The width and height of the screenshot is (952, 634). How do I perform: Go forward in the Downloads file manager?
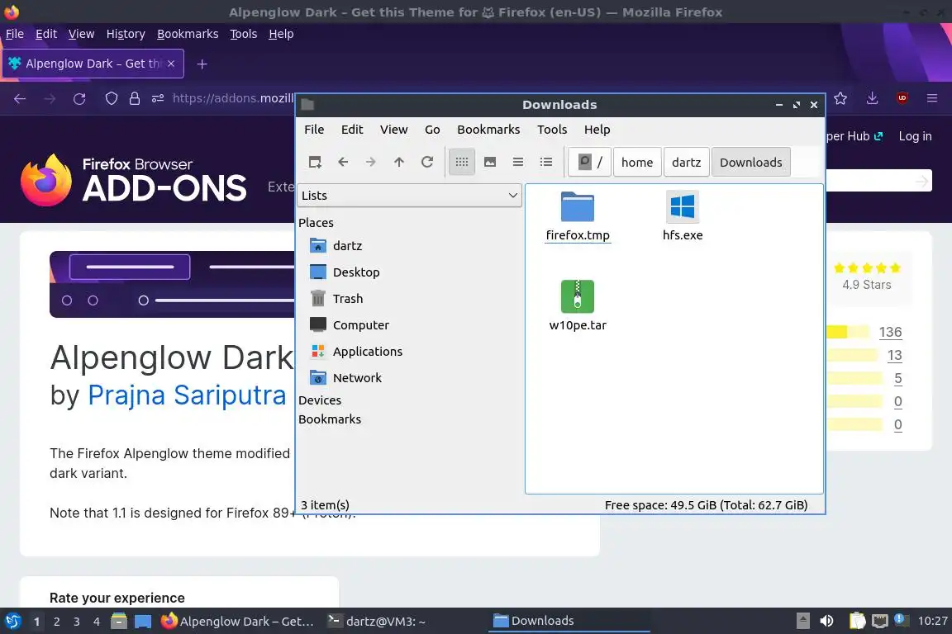pyautogui.click(x=370, y=162)
